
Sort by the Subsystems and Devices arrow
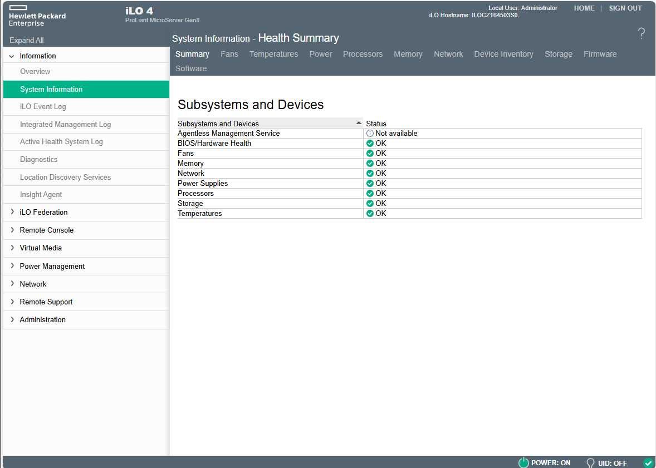[x=359, y=123]
